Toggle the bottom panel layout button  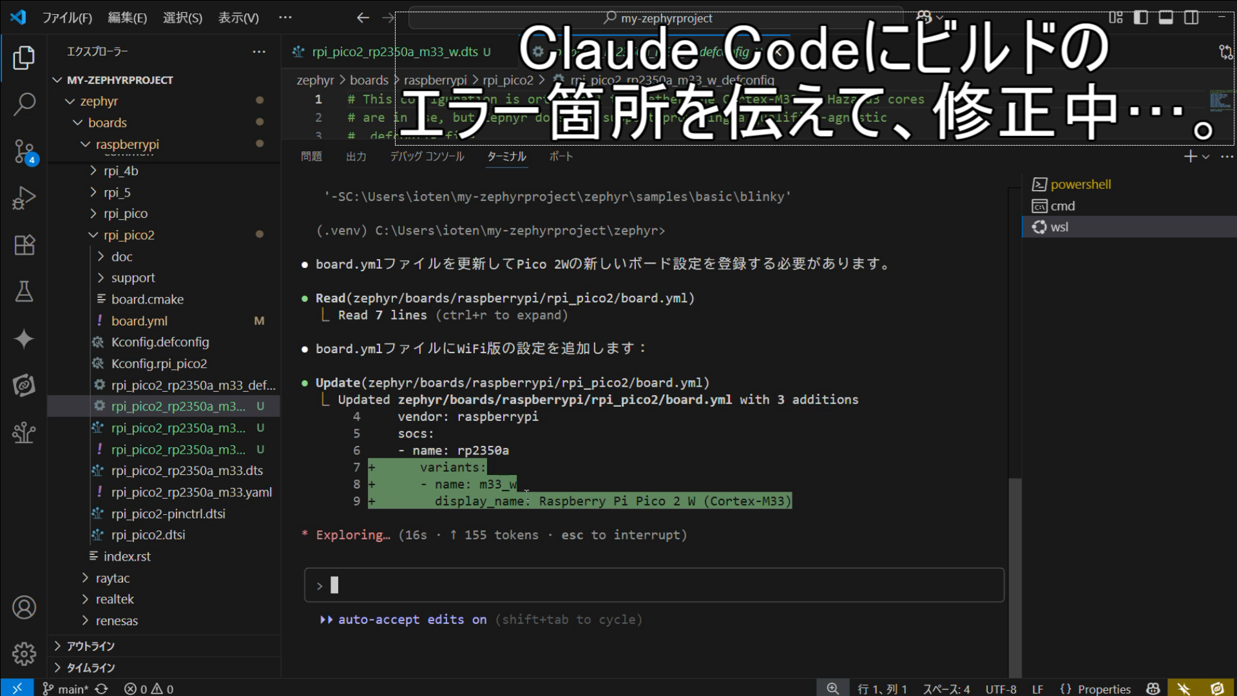point(1165,17)
